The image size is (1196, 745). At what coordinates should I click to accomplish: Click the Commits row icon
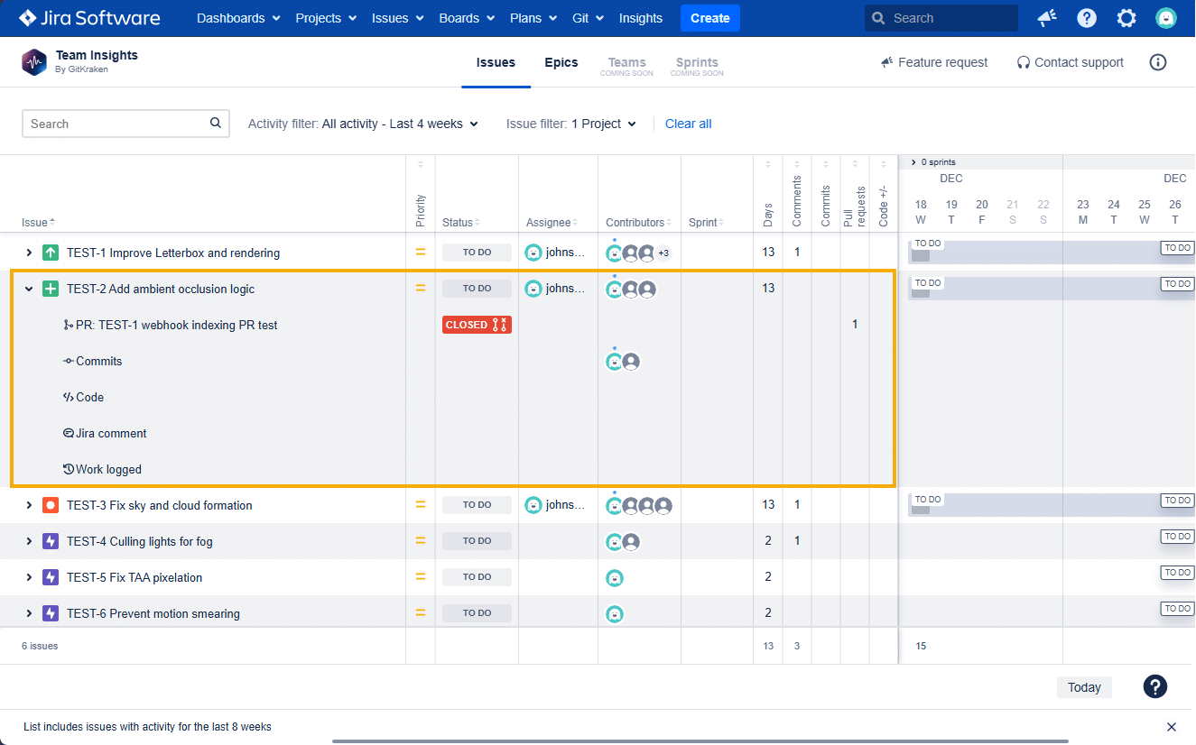point(69,361)
